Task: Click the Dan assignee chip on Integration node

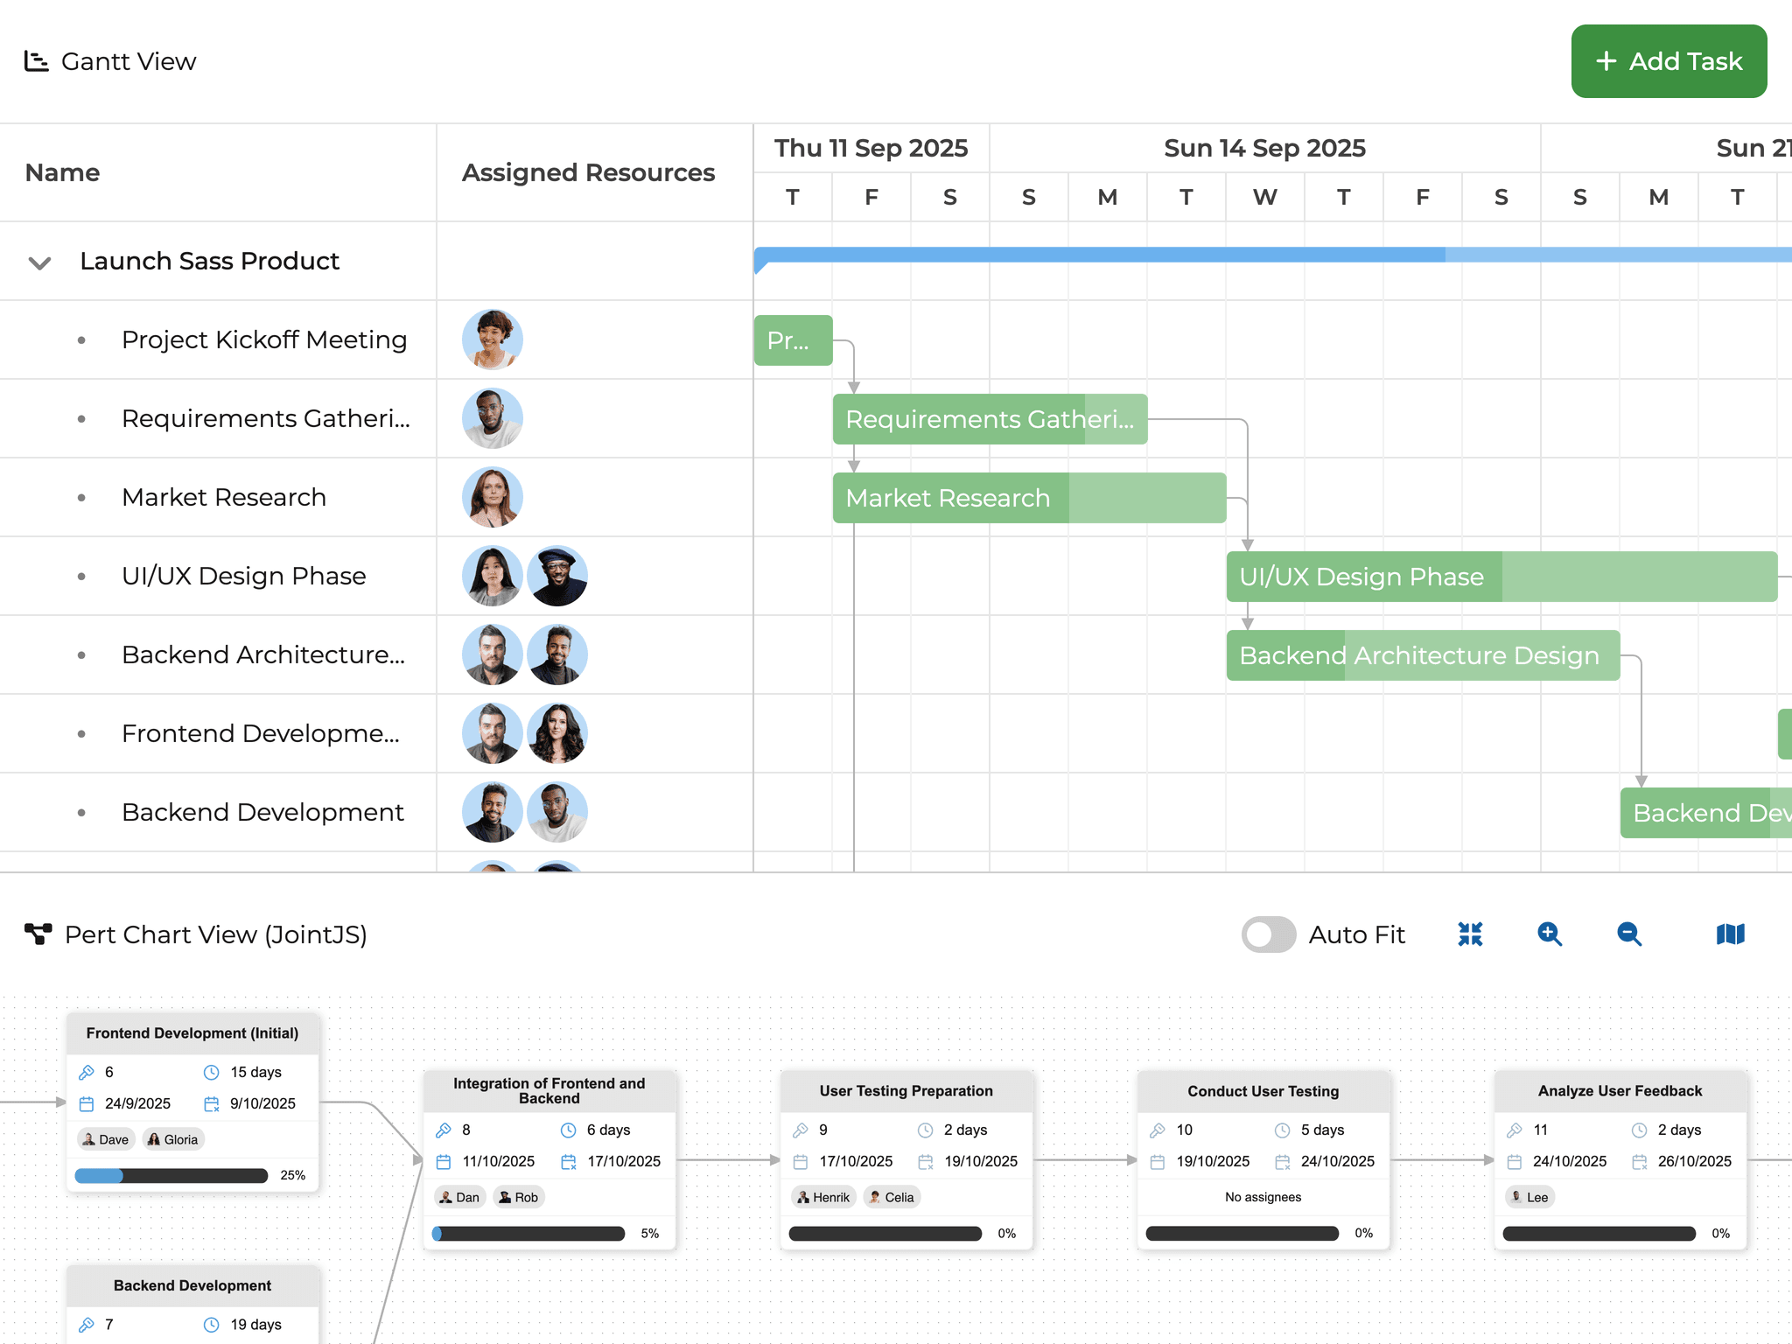Action: coord(458,1196)
